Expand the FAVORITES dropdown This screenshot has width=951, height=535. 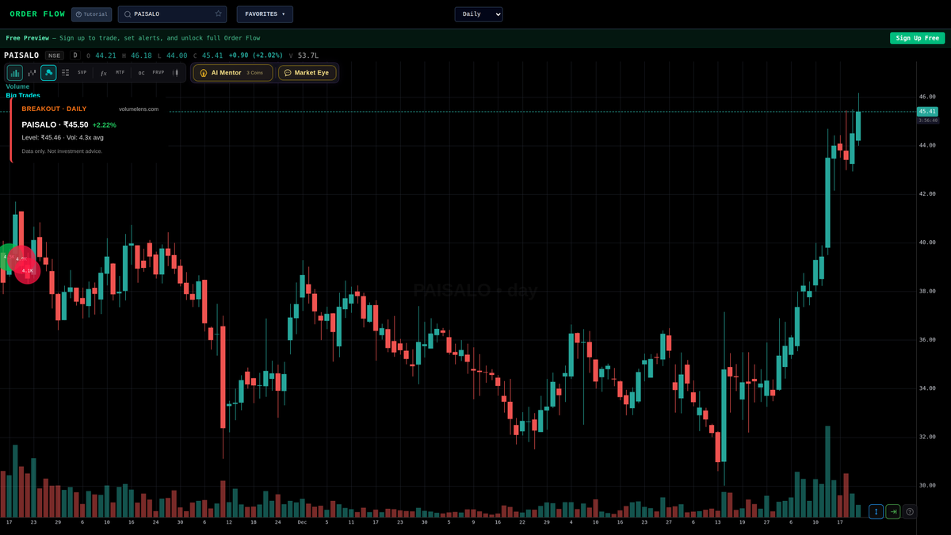pyautogui.click(x=264, y=13)
